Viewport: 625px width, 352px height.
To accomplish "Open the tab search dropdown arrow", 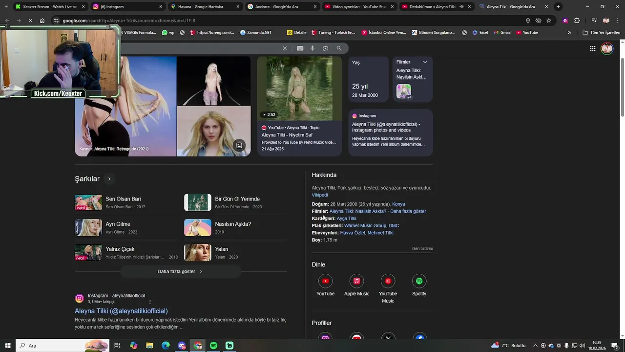I will (6, 7).
